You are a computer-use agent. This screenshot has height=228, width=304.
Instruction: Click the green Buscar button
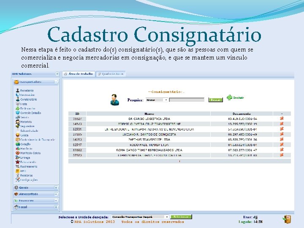(216, 100)
